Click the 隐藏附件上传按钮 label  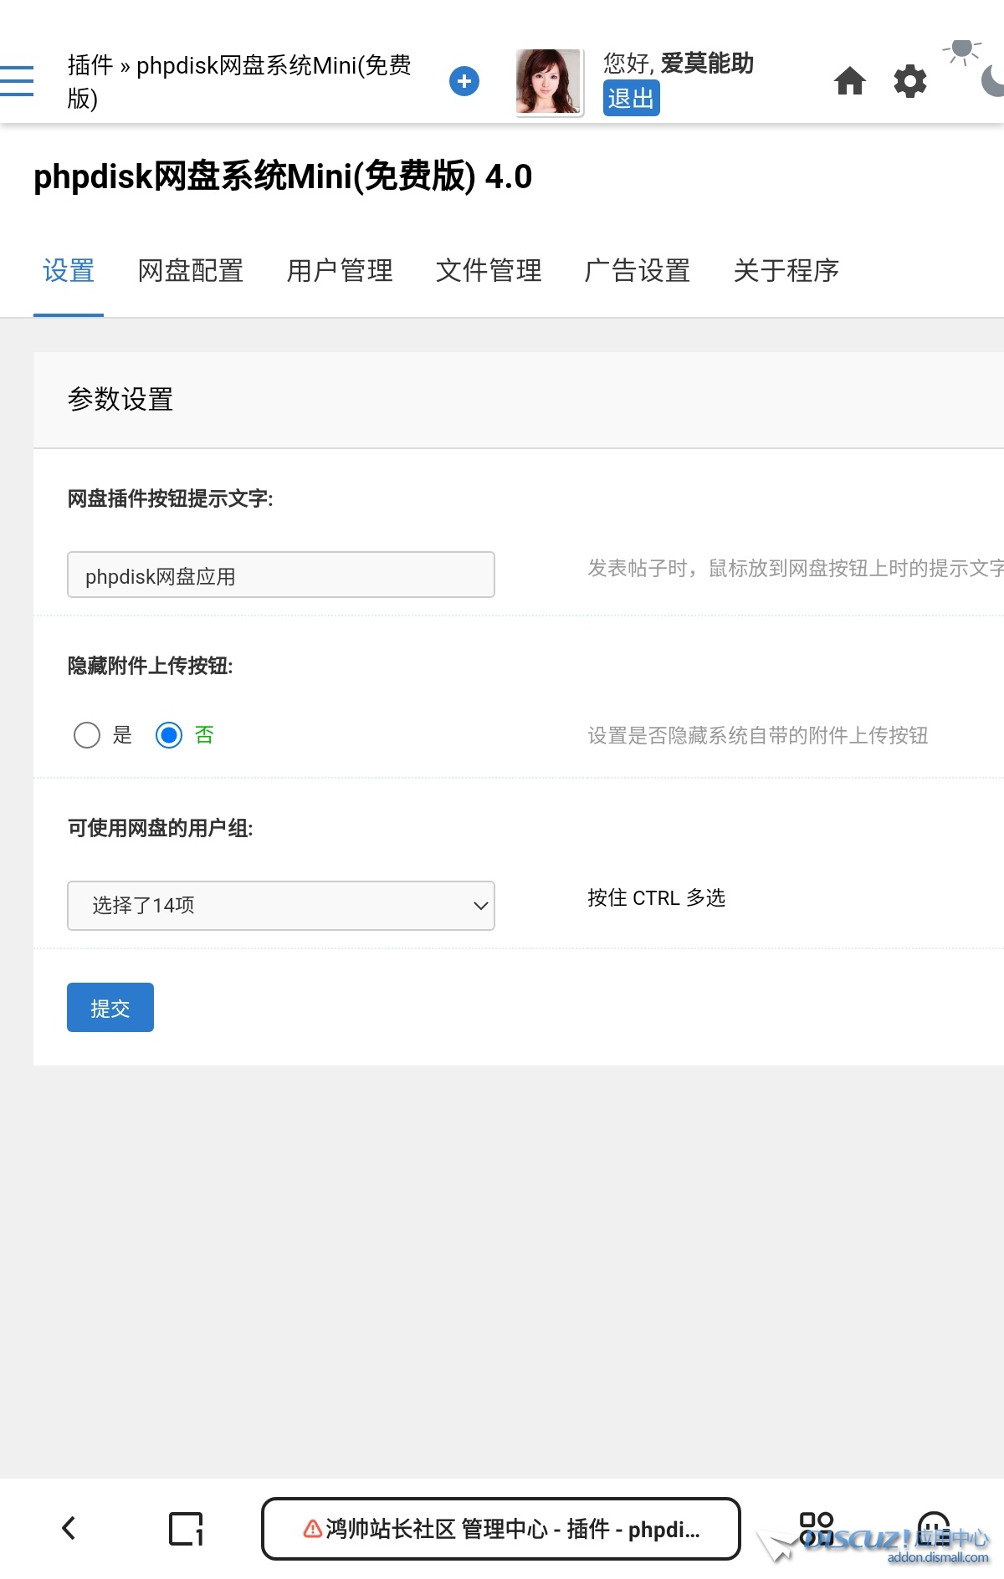[x=151, y=666]
